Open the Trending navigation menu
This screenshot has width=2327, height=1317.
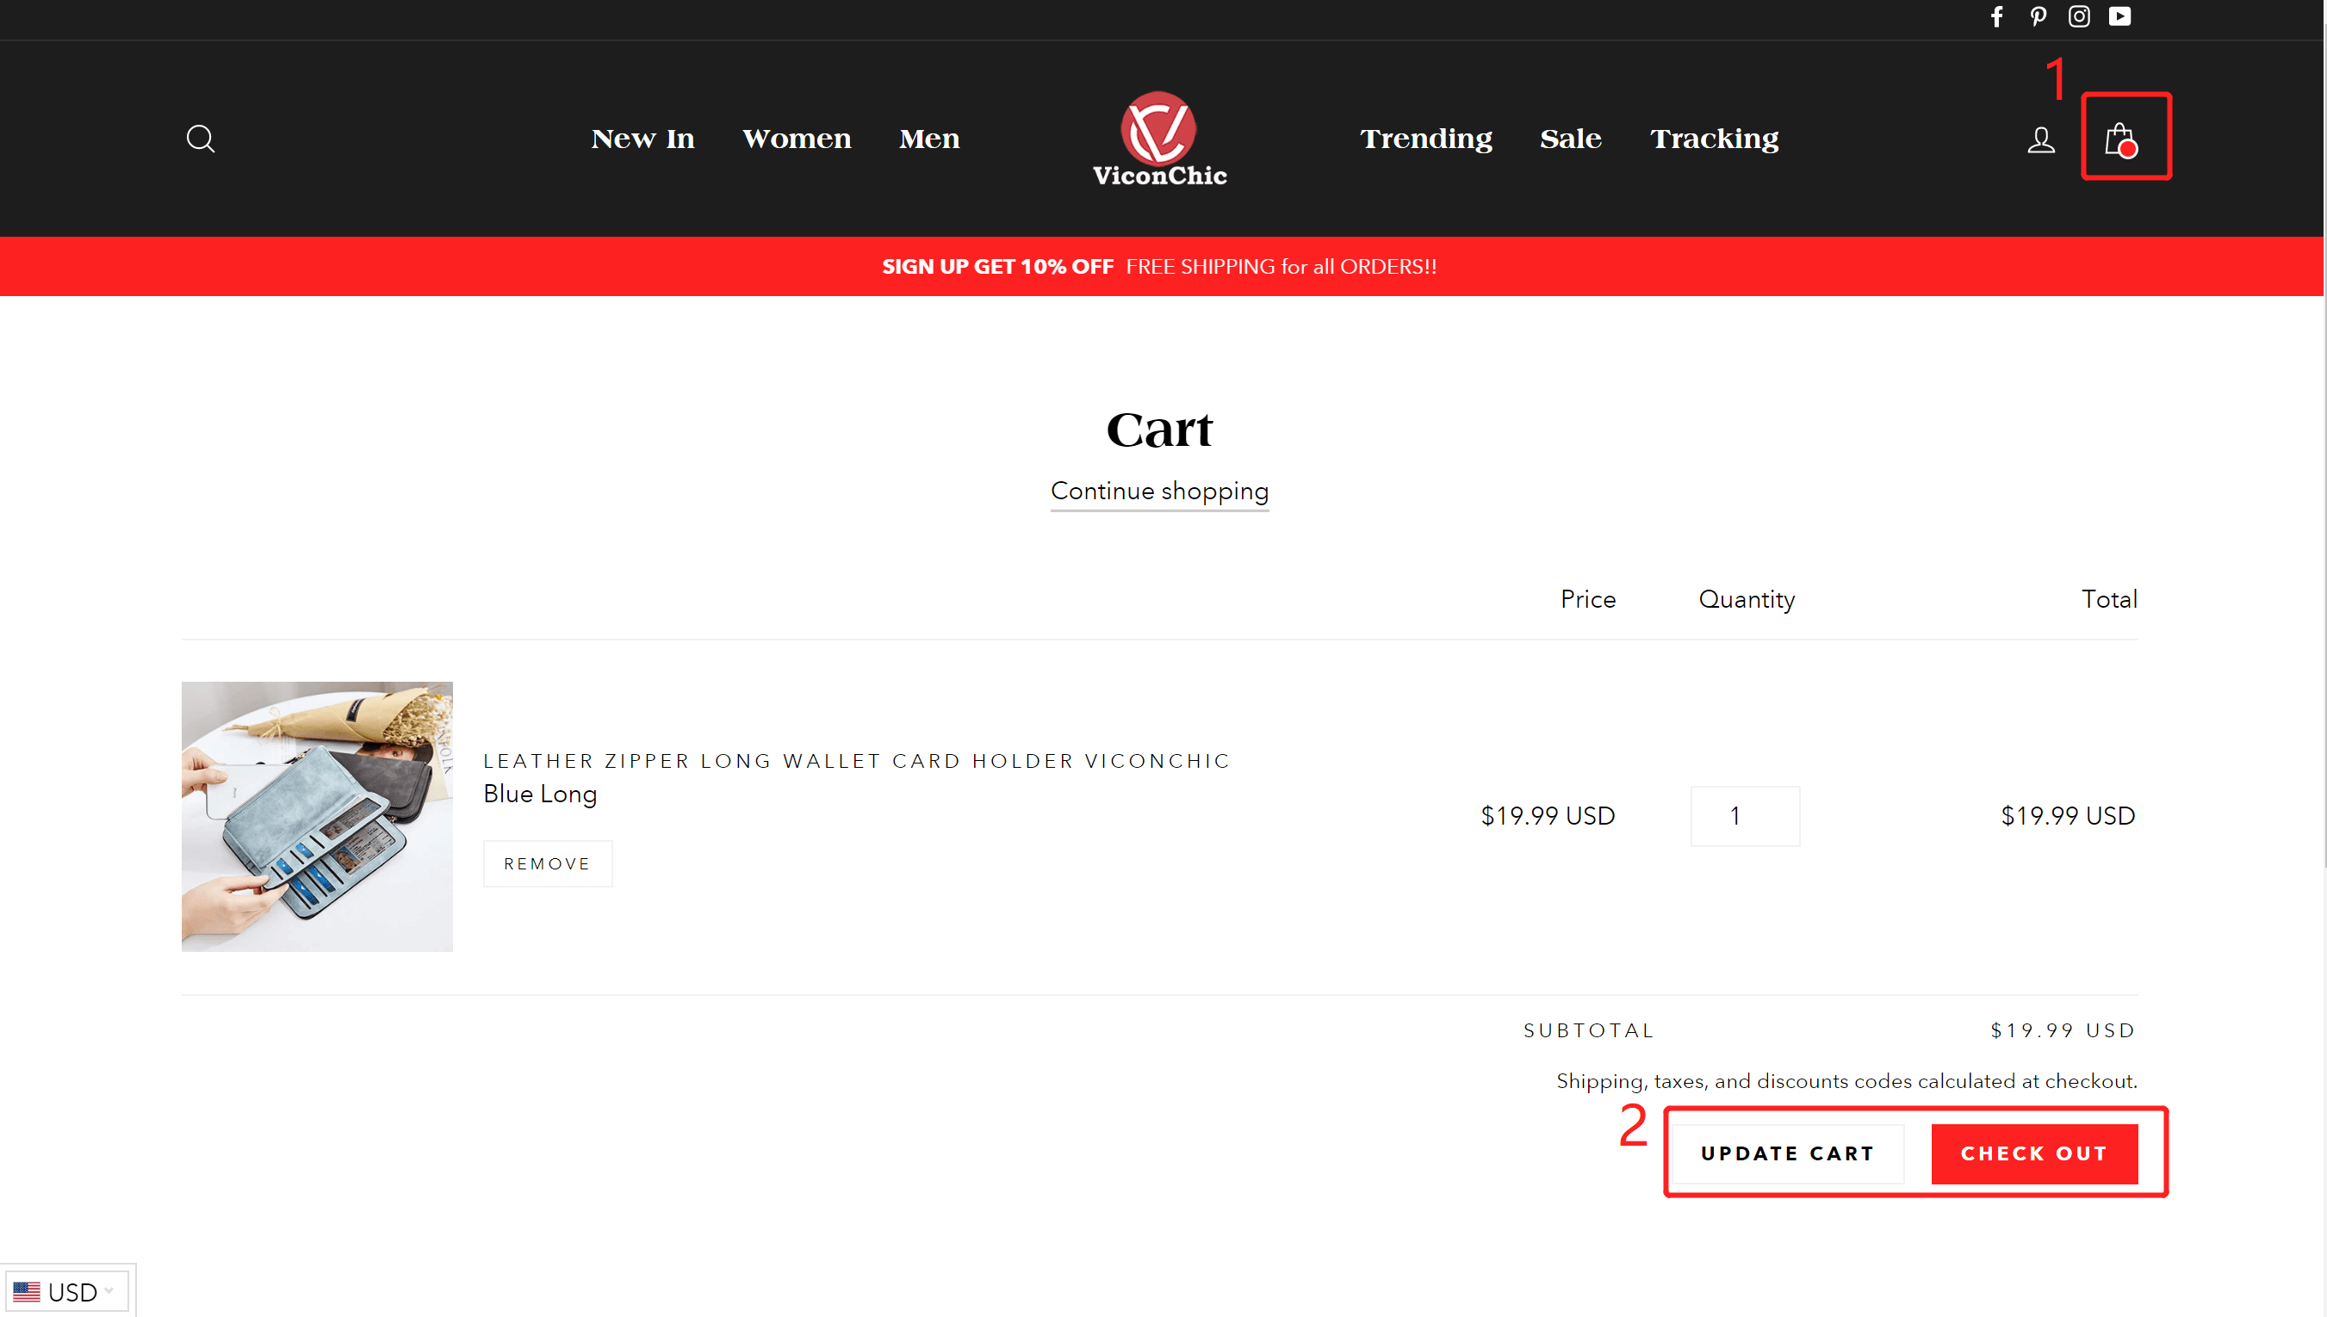point(1425,139)
